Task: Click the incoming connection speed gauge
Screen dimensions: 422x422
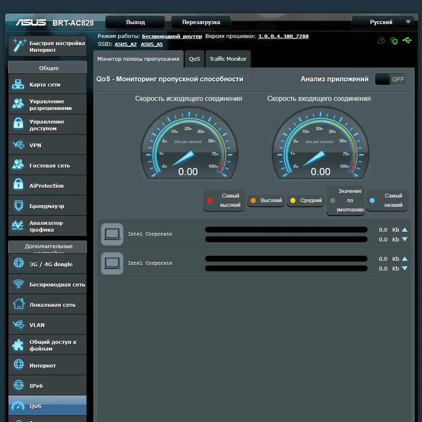Action: [320, 144]
